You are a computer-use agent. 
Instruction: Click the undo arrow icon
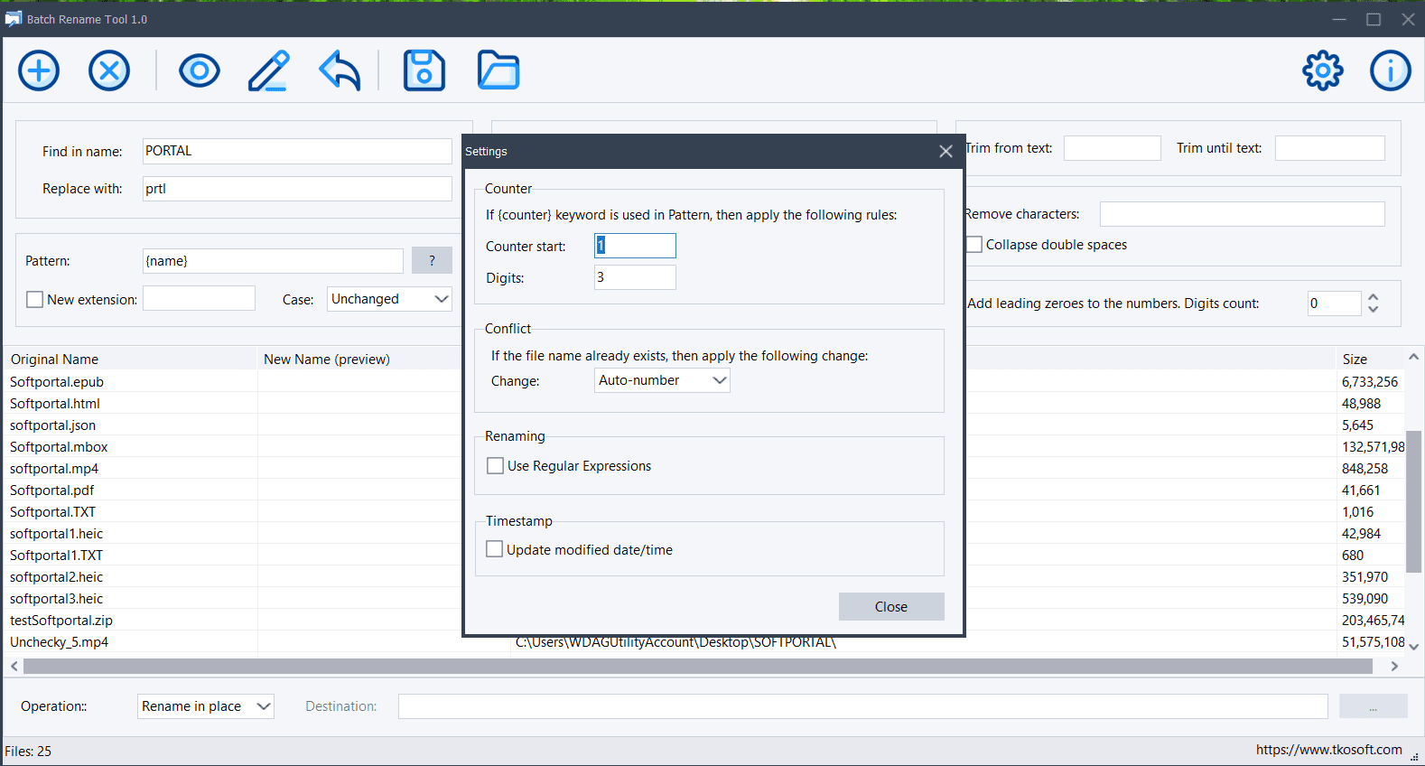340,70
